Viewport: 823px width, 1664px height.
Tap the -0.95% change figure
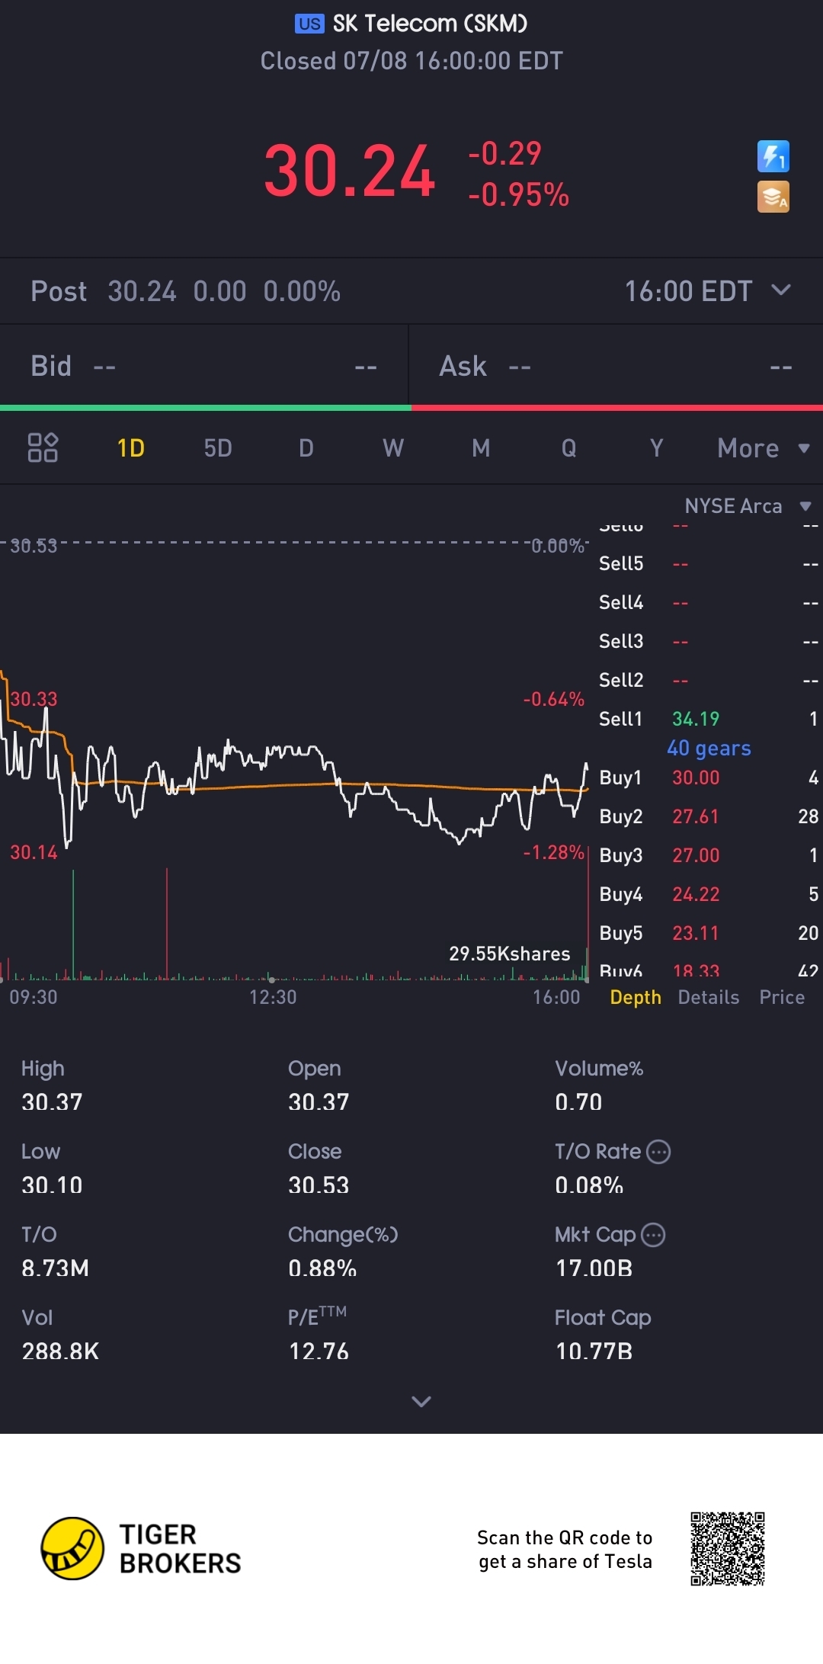518,194
